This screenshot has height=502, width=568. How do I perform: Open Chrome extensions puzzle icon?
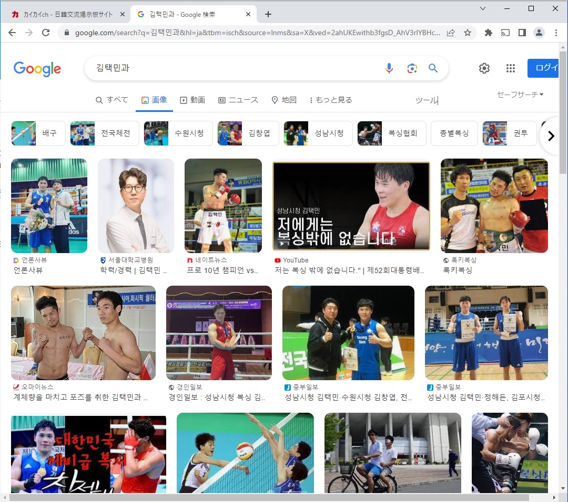tap(488, 33)
